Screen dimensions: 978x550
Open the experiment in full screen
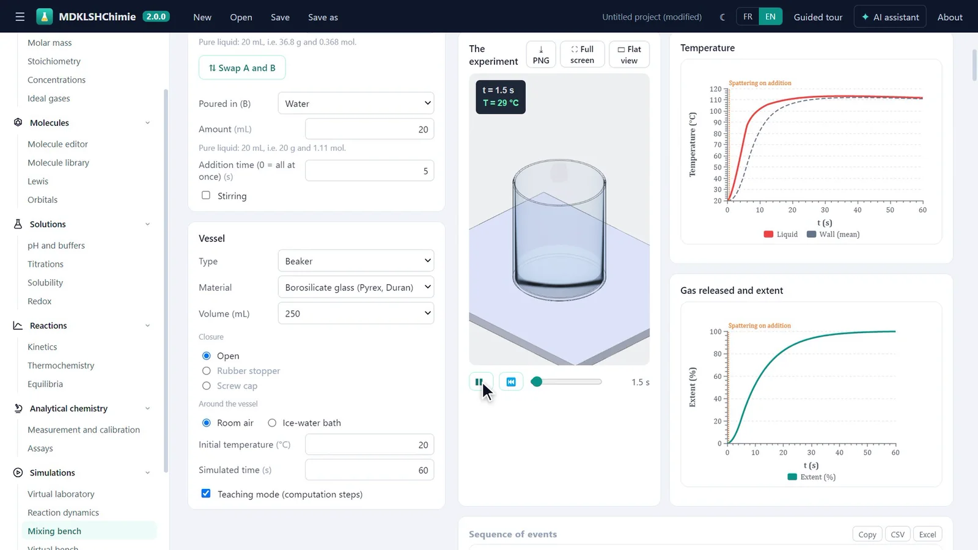point(582,54)
